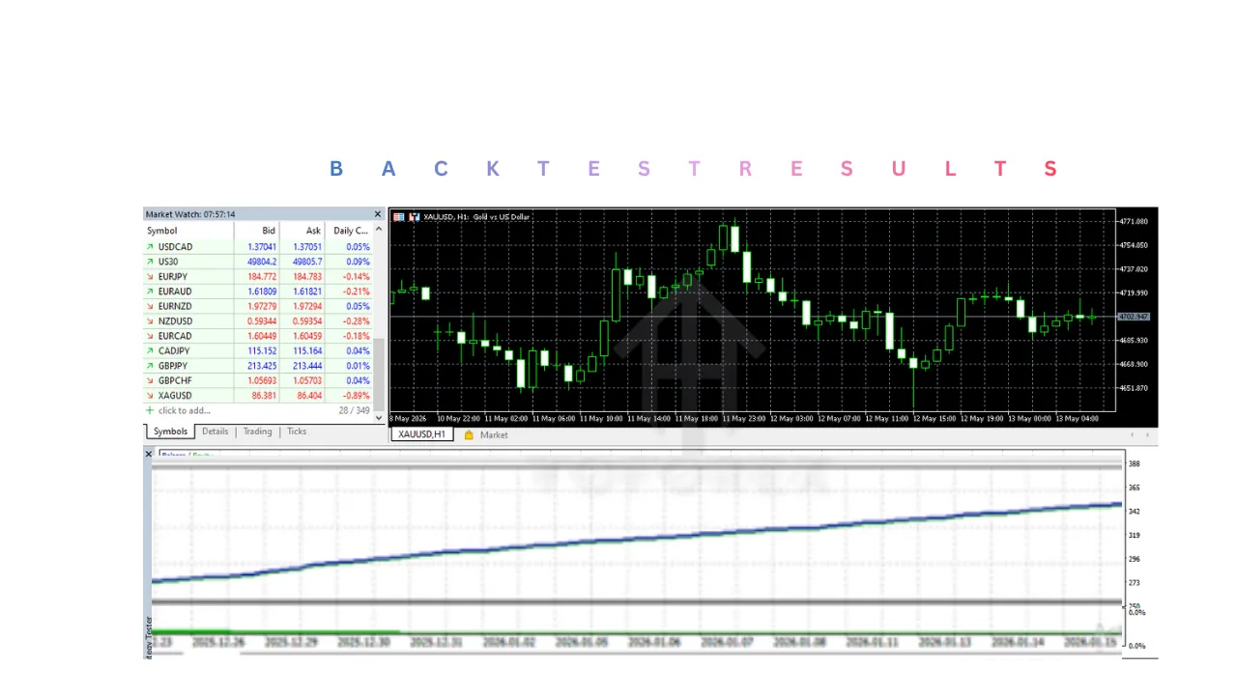Click the red arrow icon beside NZDUSD
The height and width of the screenshot is (695, 1237).
click(x=150, y=321)
